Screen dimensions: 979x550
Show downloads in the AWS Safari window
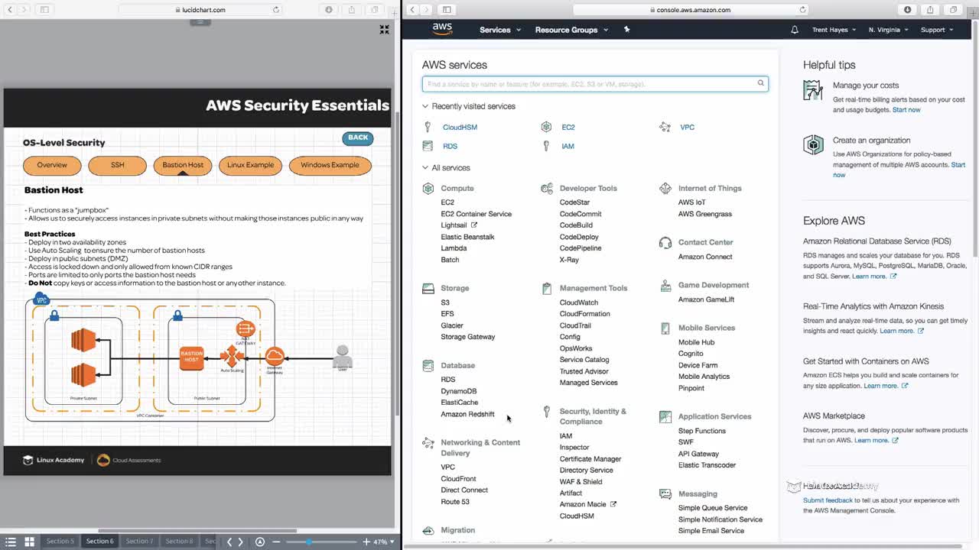click(x=907, y=10)
